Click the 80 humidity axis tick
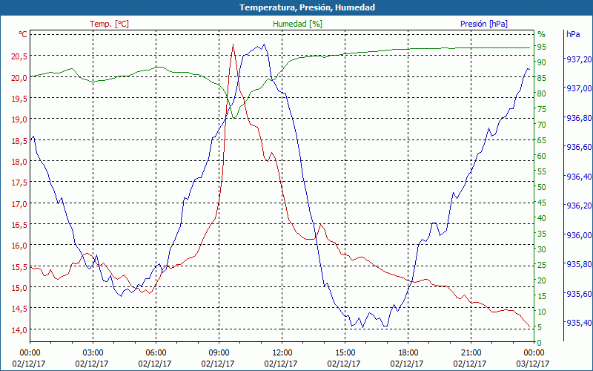The image size is (593, 371). (542, 93)
